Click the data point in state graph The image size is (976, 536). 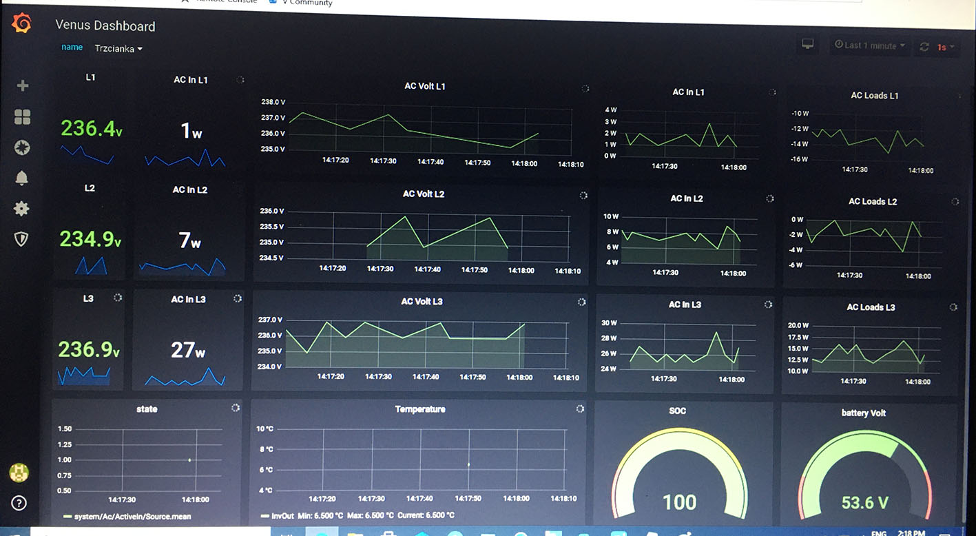(x=189, y=460)
